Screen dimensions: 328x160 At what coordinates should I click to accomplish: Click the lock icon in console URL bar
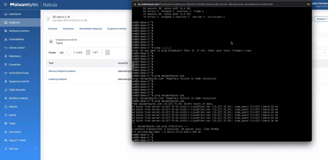point(135,4)
